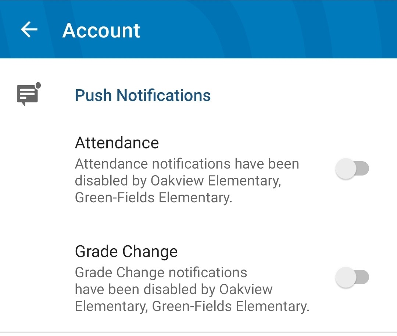Tap the back arrow in the header

point(29,29)
